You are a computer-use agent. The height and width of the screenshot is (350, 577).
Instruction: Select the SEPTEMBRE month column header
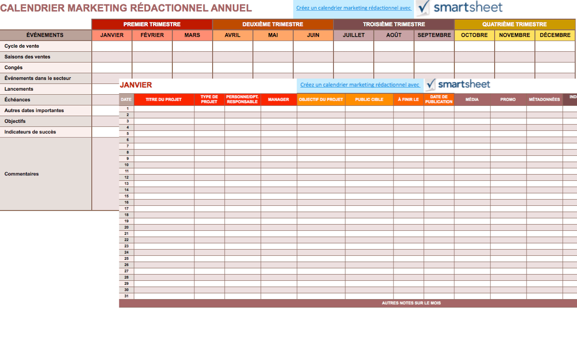tap(434, 35)
